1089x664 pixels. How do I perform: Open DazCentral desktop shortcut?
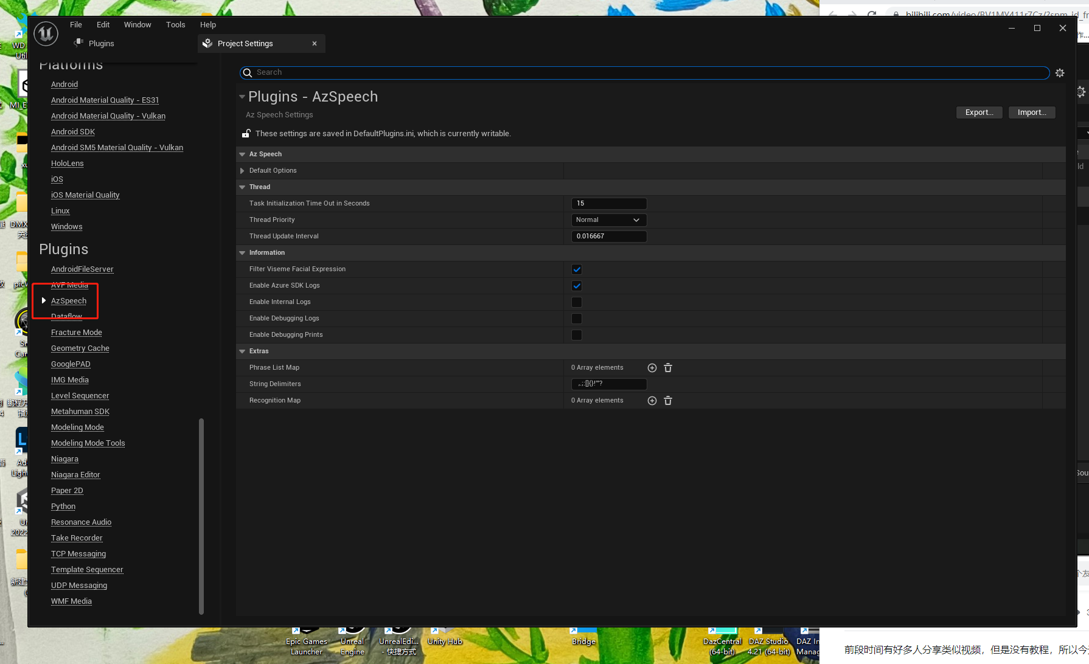coord(722,642)
